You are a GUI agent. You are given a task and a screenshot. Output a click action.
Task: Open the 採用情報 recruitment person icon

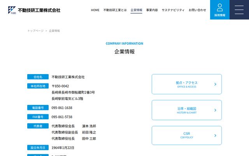point(219,10)
